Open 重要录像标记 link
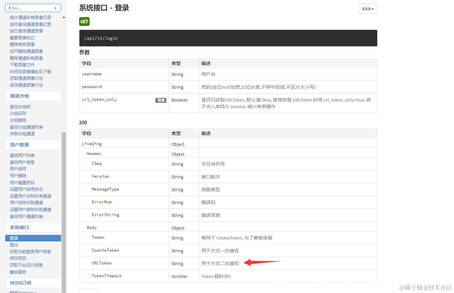This screenshot has width=454, height=293. tap(22, 38)
